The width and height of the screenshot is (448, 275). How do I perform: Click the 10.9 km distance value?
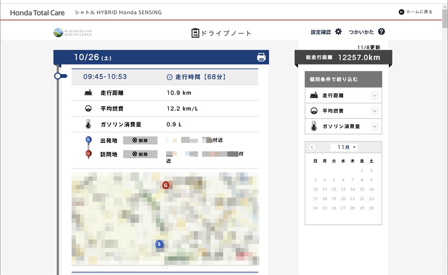[x=179, y=93]
